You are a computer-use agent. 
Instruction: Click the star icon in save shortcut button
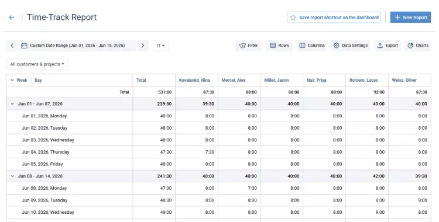293,18
